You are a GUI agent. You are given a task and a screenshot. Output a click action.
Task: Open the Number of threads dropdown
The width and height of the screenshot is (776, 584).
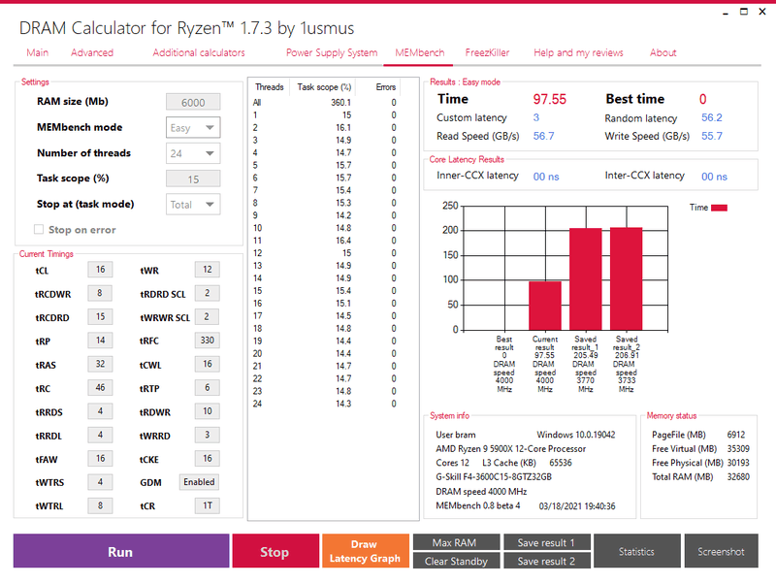193,153
